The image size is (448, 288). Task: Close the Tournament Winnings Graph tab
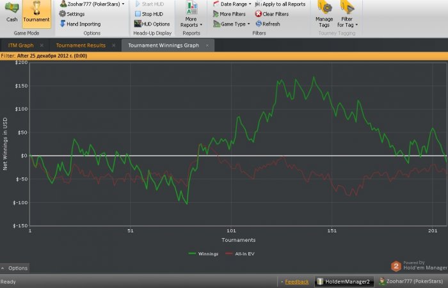[x=207, y=45]
